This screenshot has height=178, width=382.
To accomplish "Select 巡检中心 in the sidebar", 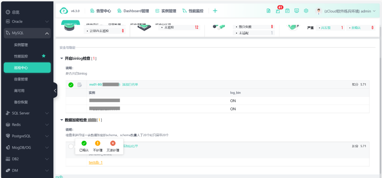I will tap(27, 68).
